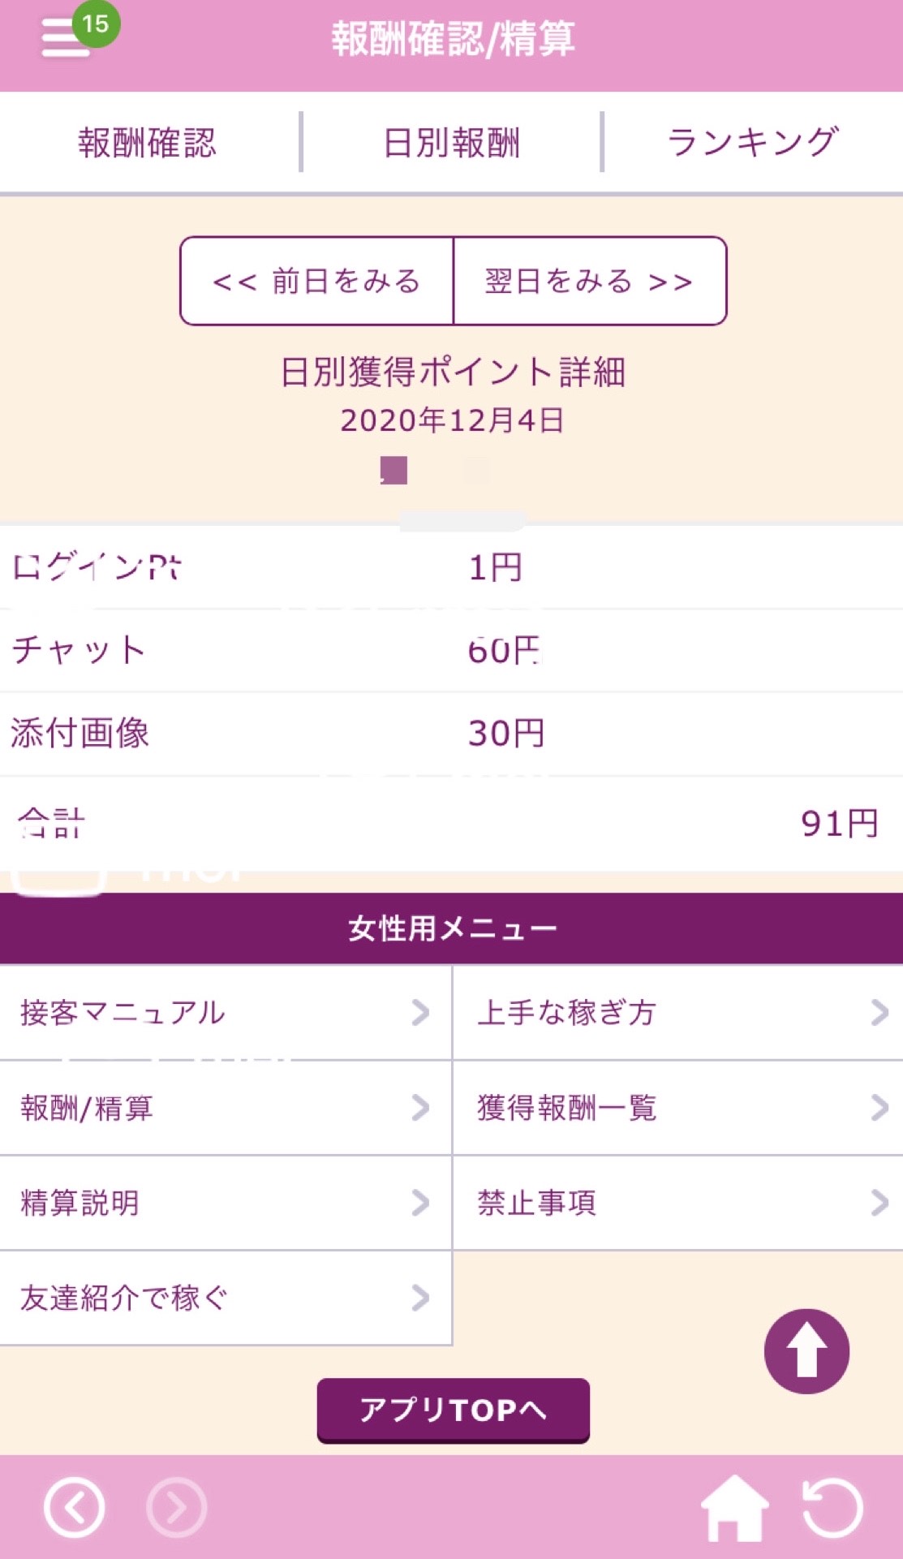Viewport: 903px width, 1559px height.
Task: Select the ランキング tab
Action: (x=753, y=143)
